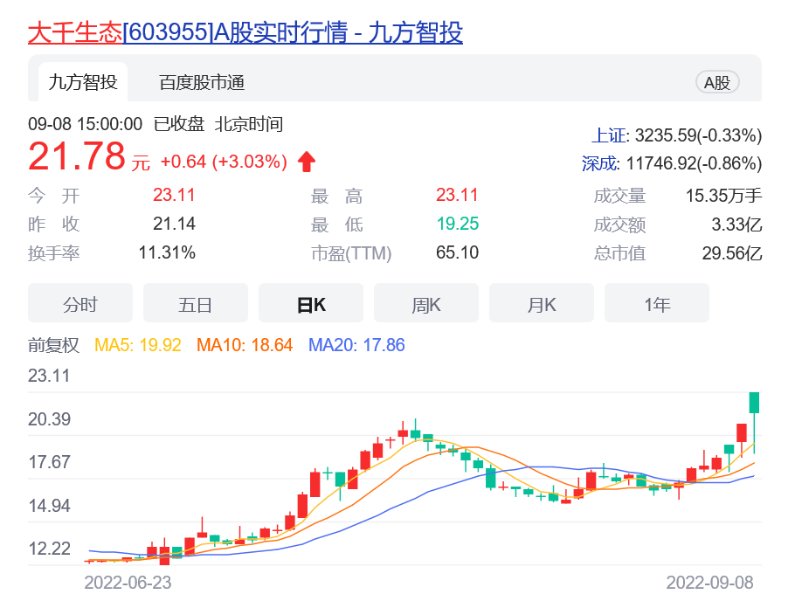Click the MA5 indicator label

tap(138, 345)
